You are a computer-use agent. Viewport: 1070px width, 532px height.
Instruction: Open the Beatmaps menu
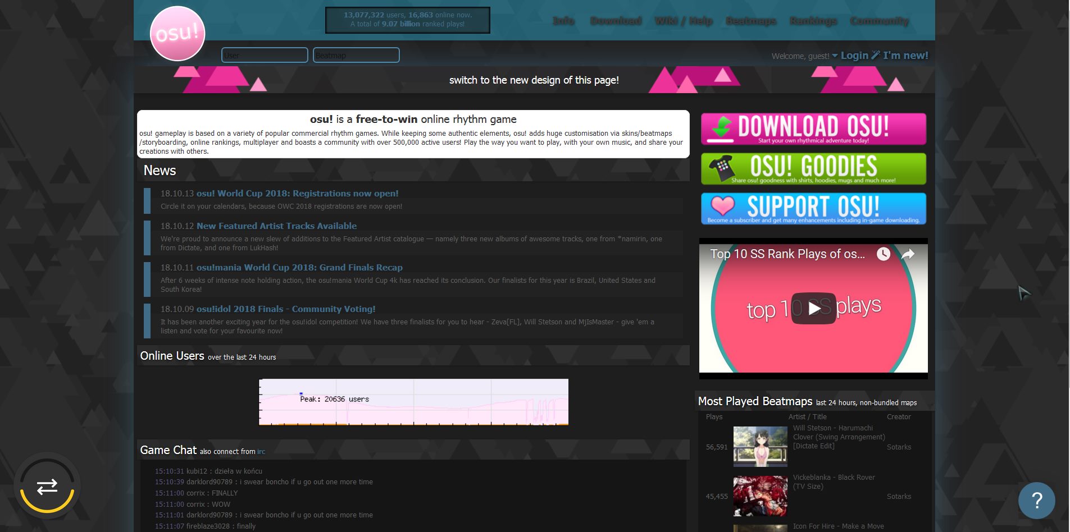tap(751, 21)
